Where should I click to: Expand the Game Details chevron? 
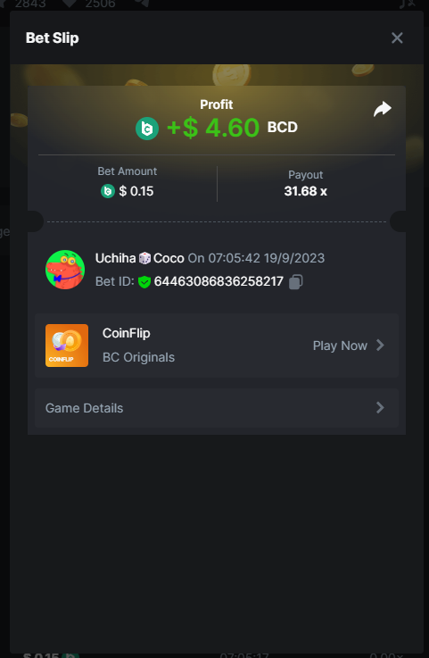pos(380,407)
